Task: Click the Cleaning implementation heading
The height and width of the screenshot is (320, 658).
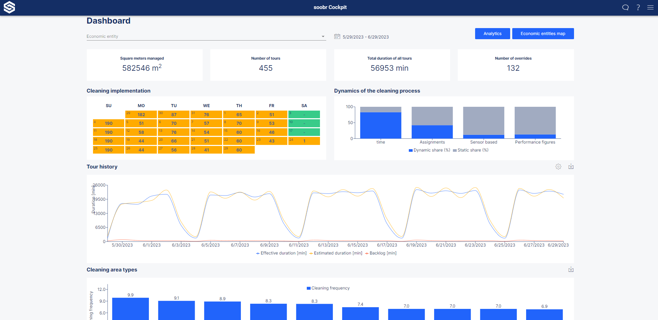Action: click(119, 91)
